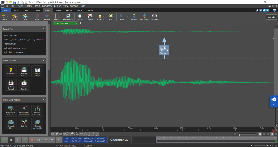Switch to the Levels ribbon tab

coord(37,10)
